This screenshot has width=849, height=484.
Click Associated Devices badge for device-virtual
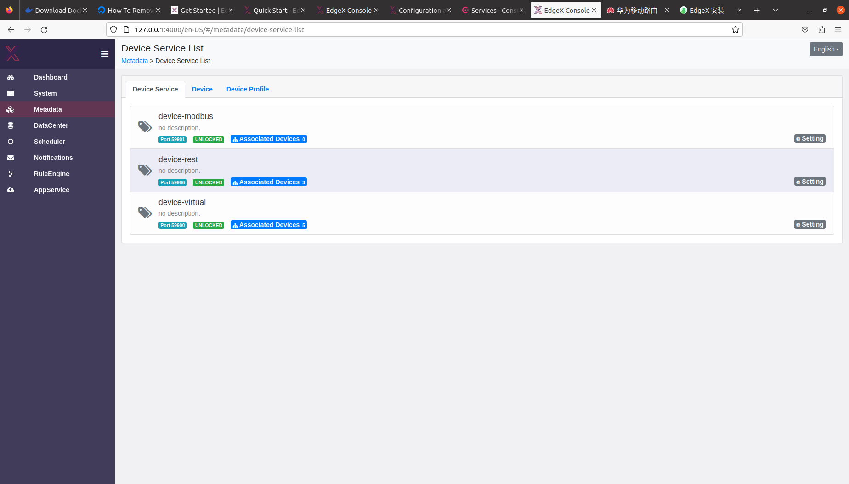[269, 225]
